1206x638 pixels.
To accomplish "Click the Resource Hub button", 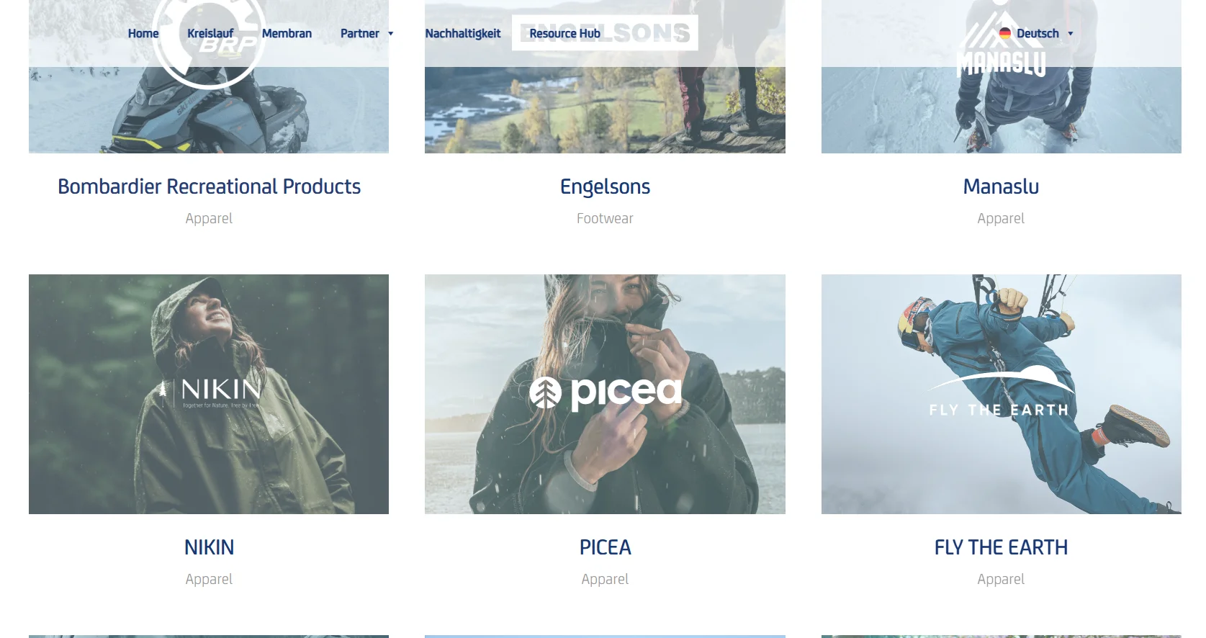I will pyautogui.click(x=564, y=33).
